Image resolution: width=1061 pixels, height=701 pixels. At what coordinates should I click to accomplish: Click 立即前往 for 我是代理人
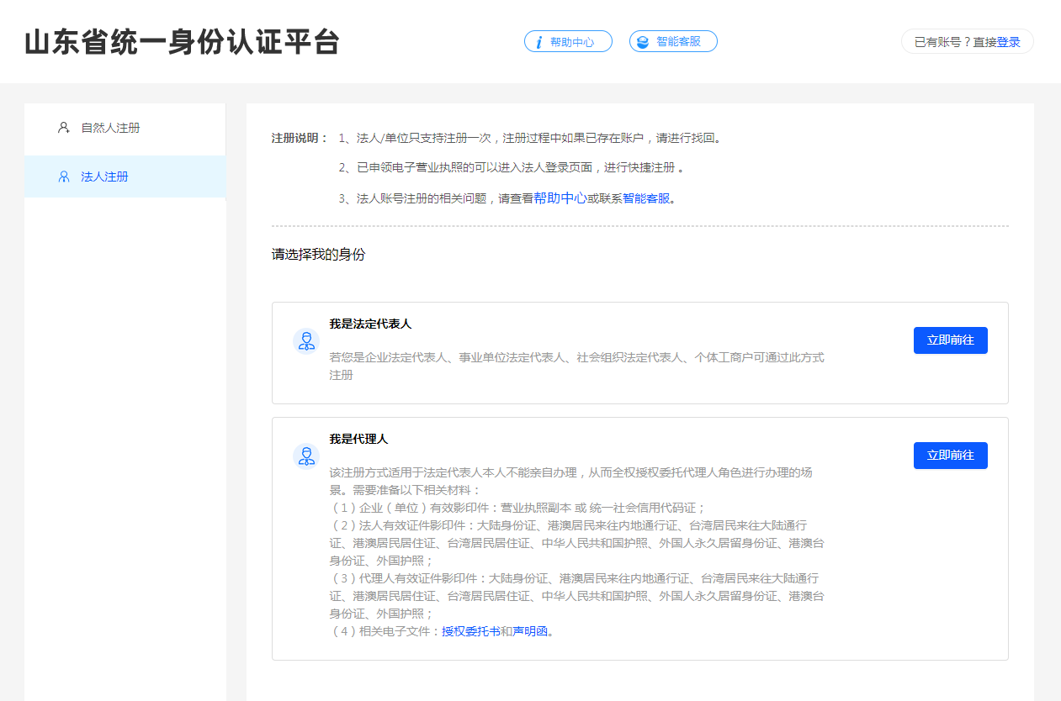[x=951, y=456]
